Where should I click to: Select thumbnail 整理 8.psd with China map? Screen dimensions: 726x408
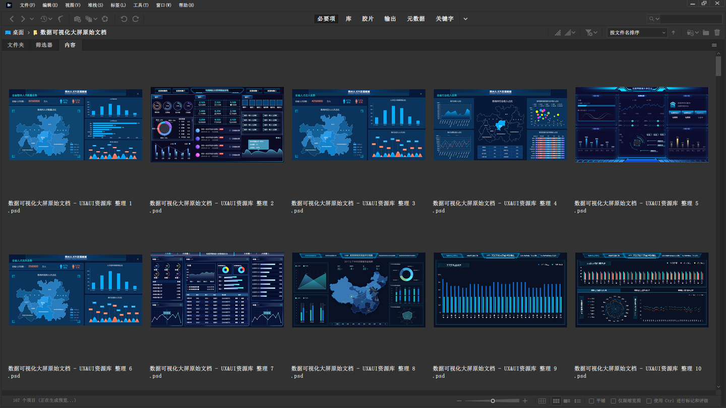point(358,290)
